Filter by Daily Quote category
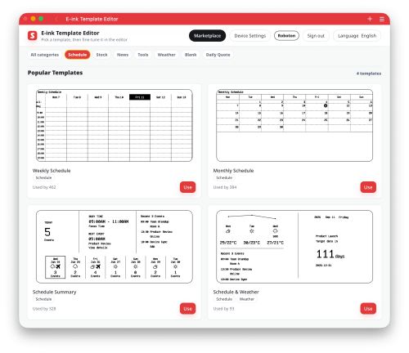409x353 pixels. (218, 55)
